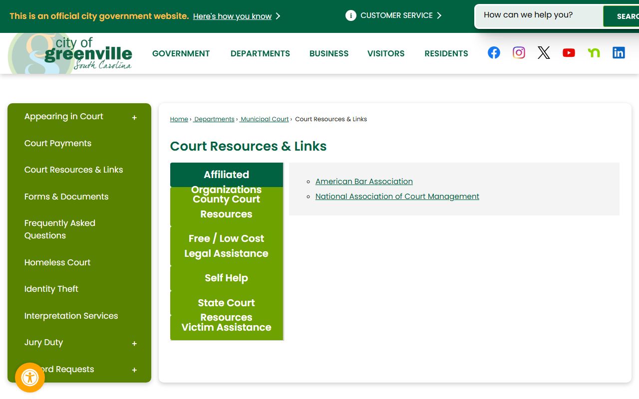This screenshot has height=399, width=639.
Task: Open the Victim Assistance tab
Action: pos(227,328)
